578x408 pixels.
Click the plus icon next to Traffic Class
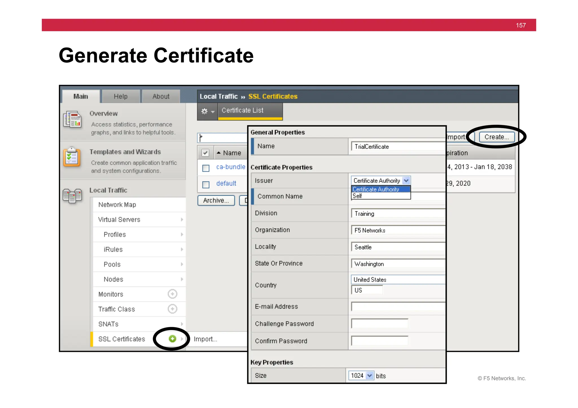[x=172, y=309]
